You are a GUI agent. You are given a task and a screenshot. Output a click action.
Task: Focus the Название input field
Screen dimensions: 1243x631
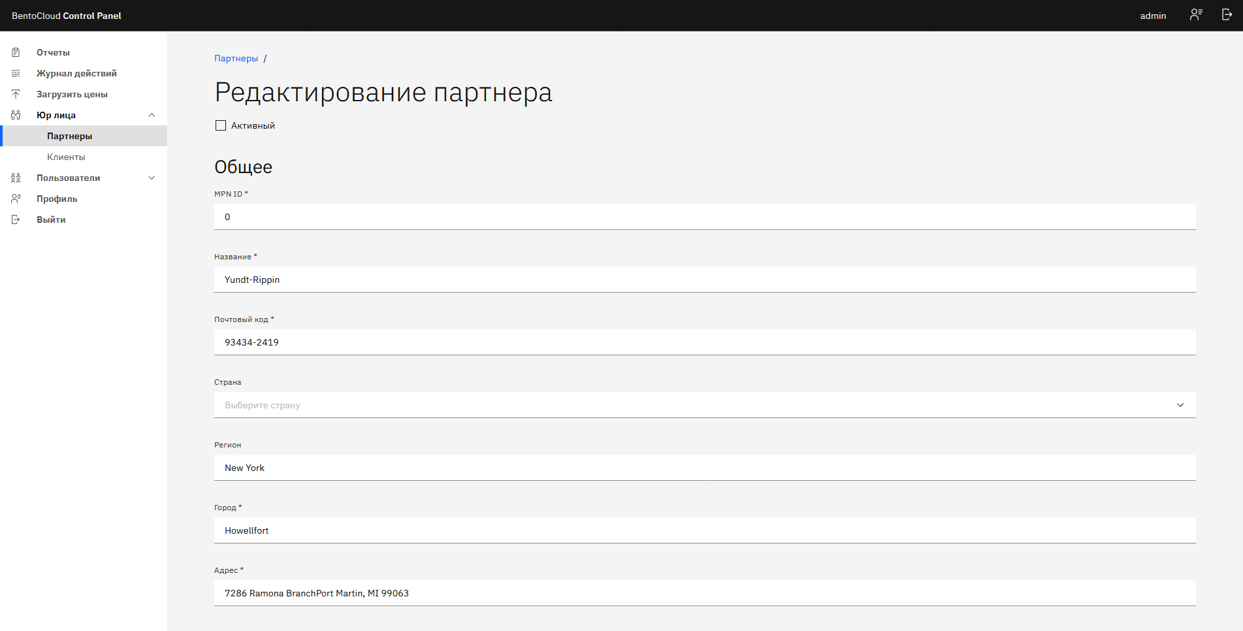click(x=705, y=280)
